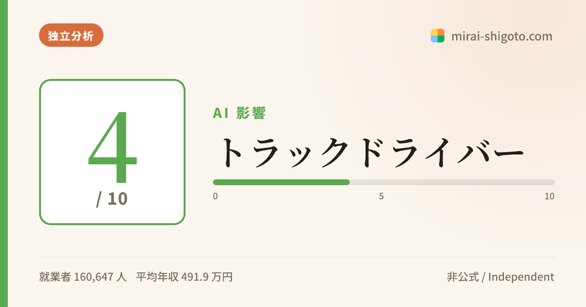Click the 10 end mark under the bar
This screenshot has width=586, height=307.
click(549, 196)
